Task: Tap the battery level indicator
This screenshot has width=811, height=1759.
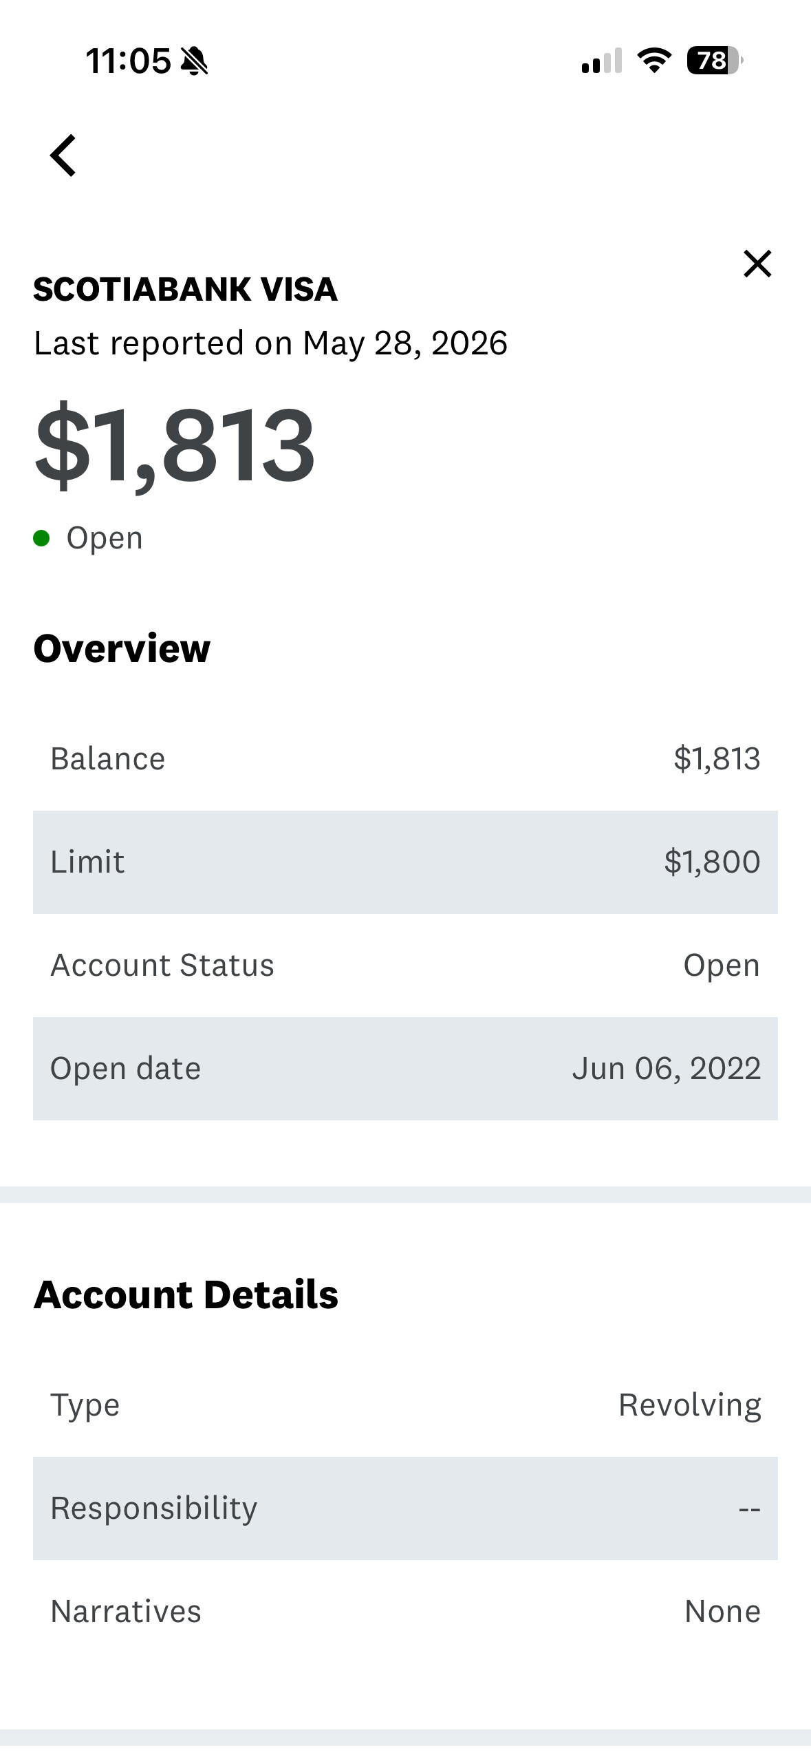Action: [x=715, y=61]
